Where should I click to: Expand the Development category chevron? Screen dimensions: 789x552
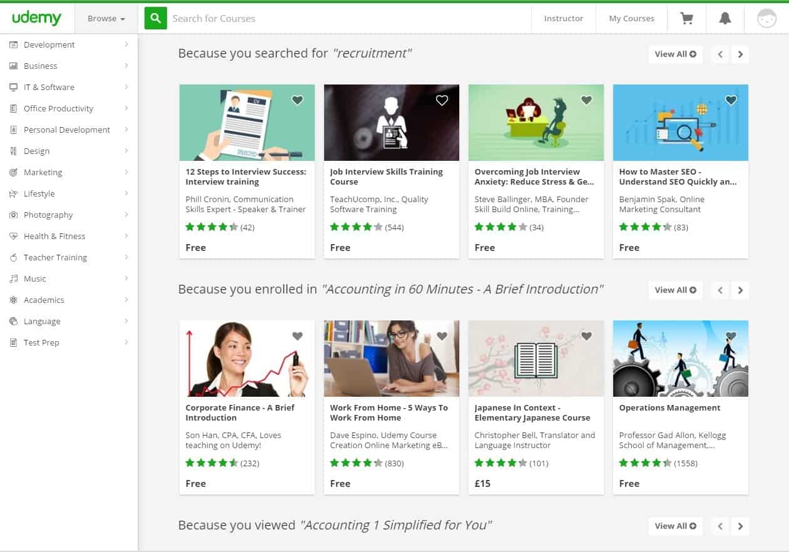pyautogui.click(x=126, y=44)
